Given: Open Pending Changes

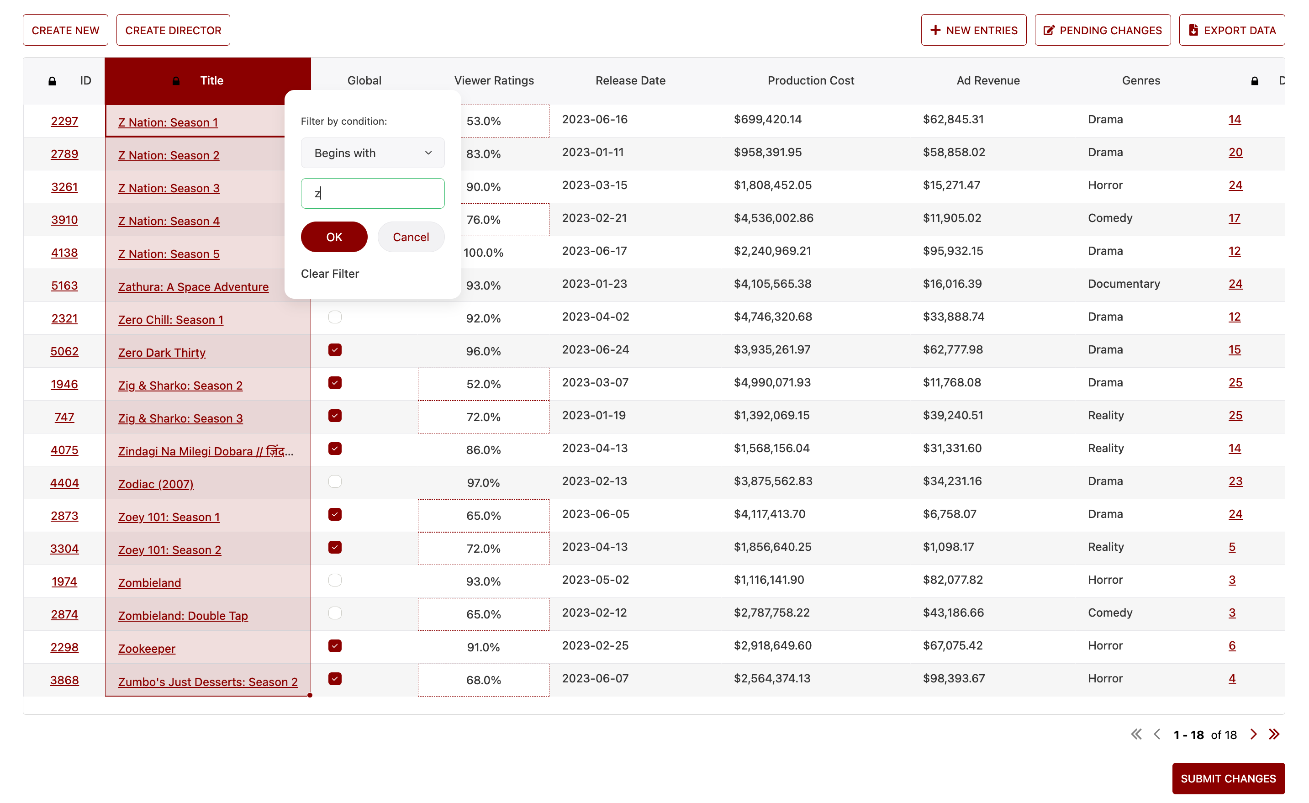Looking at the screenshot, I should (x=1103, y=30).
